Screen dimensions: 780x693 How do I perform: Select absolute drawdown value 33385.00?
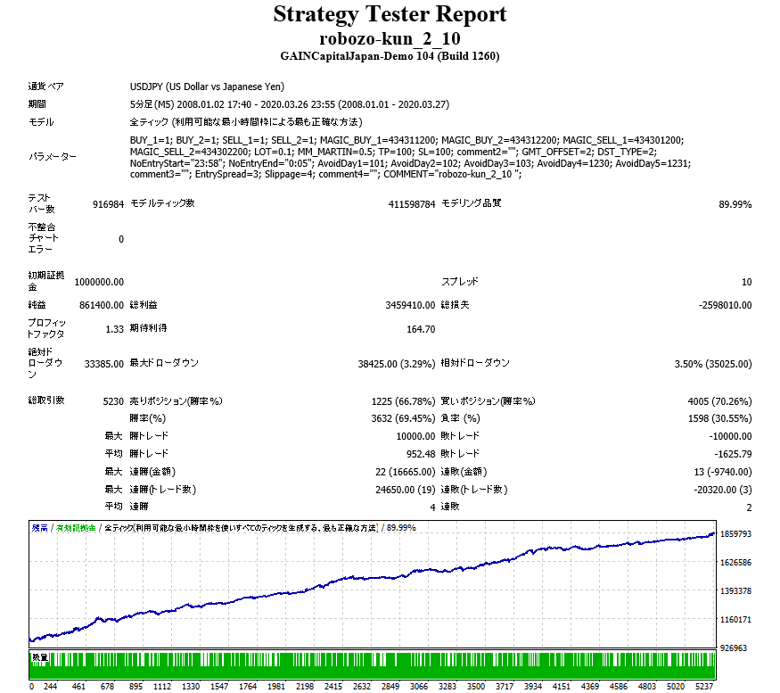[104, 364]
